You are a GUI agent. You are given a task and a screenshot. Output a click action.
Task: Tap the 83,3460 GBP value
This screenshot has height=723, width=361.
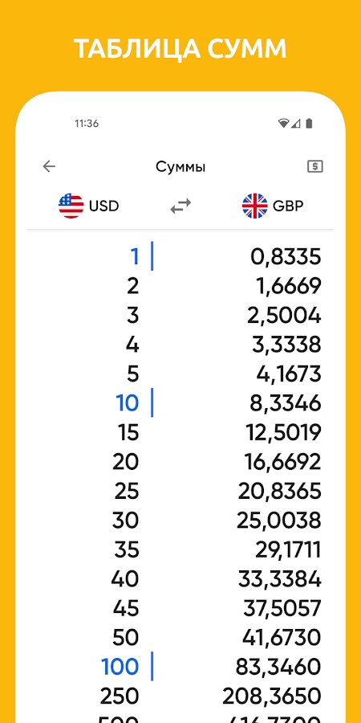point(278,667)
